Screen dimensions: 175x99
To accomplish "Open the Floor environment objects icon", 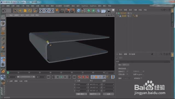I will point(103,11).
